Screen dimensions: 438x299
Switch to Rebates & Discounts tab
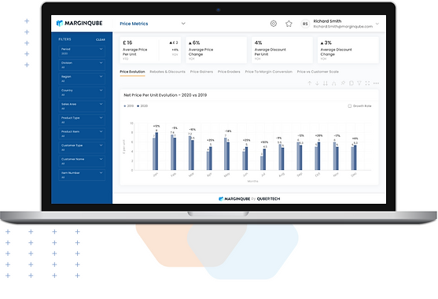[x=167, y=72]
